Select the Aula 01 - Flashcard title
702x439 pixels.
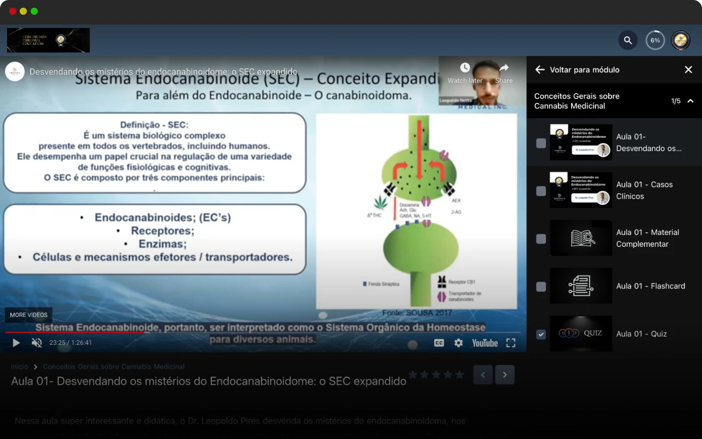(651, 286)
